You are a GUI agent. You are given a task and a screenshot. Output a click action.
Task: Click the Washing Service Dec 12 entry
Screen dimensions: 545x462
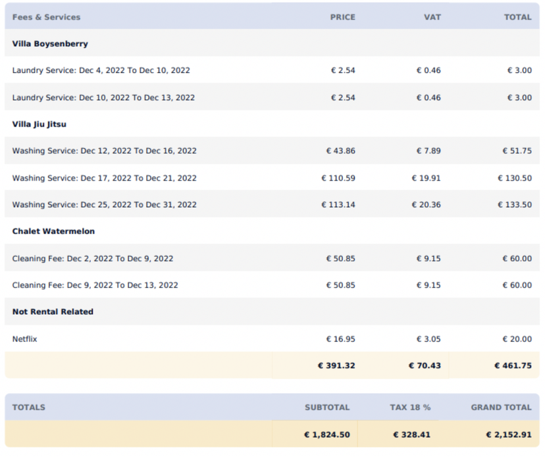(x=104, y=150)
